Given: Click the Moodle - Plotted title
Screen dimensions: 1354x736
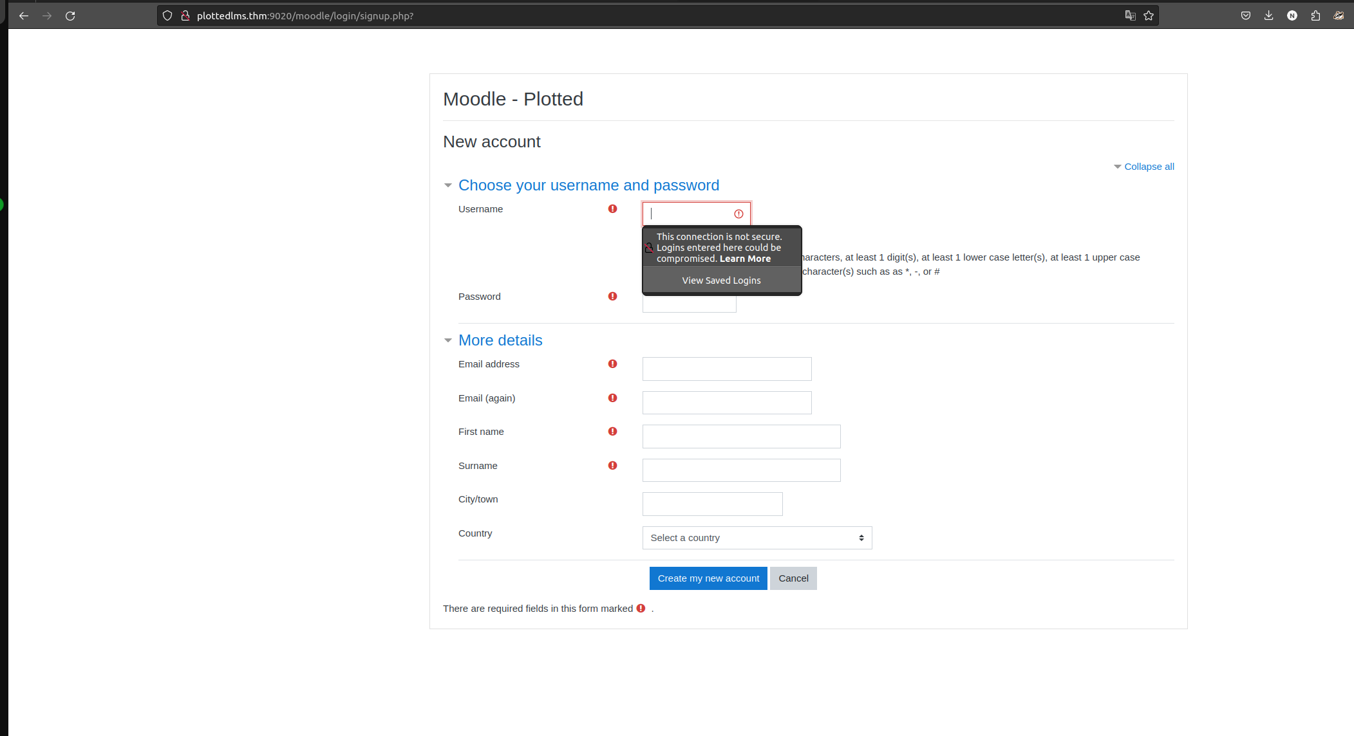Looking at the screenshot, I should [x=513, y=99].
